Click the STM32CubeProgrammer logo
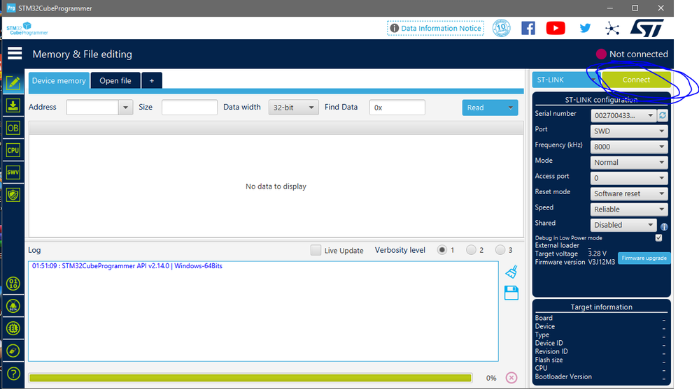Screen dimensions: 699x389 click(27, 29)
